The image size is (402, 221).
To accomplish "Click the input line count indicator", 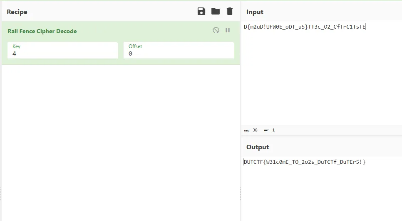I will point(269,130).
